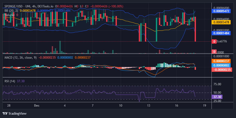Click the yellow basis price tag 0.00003478
Screen dimensions: 236x118
(221, 22)
